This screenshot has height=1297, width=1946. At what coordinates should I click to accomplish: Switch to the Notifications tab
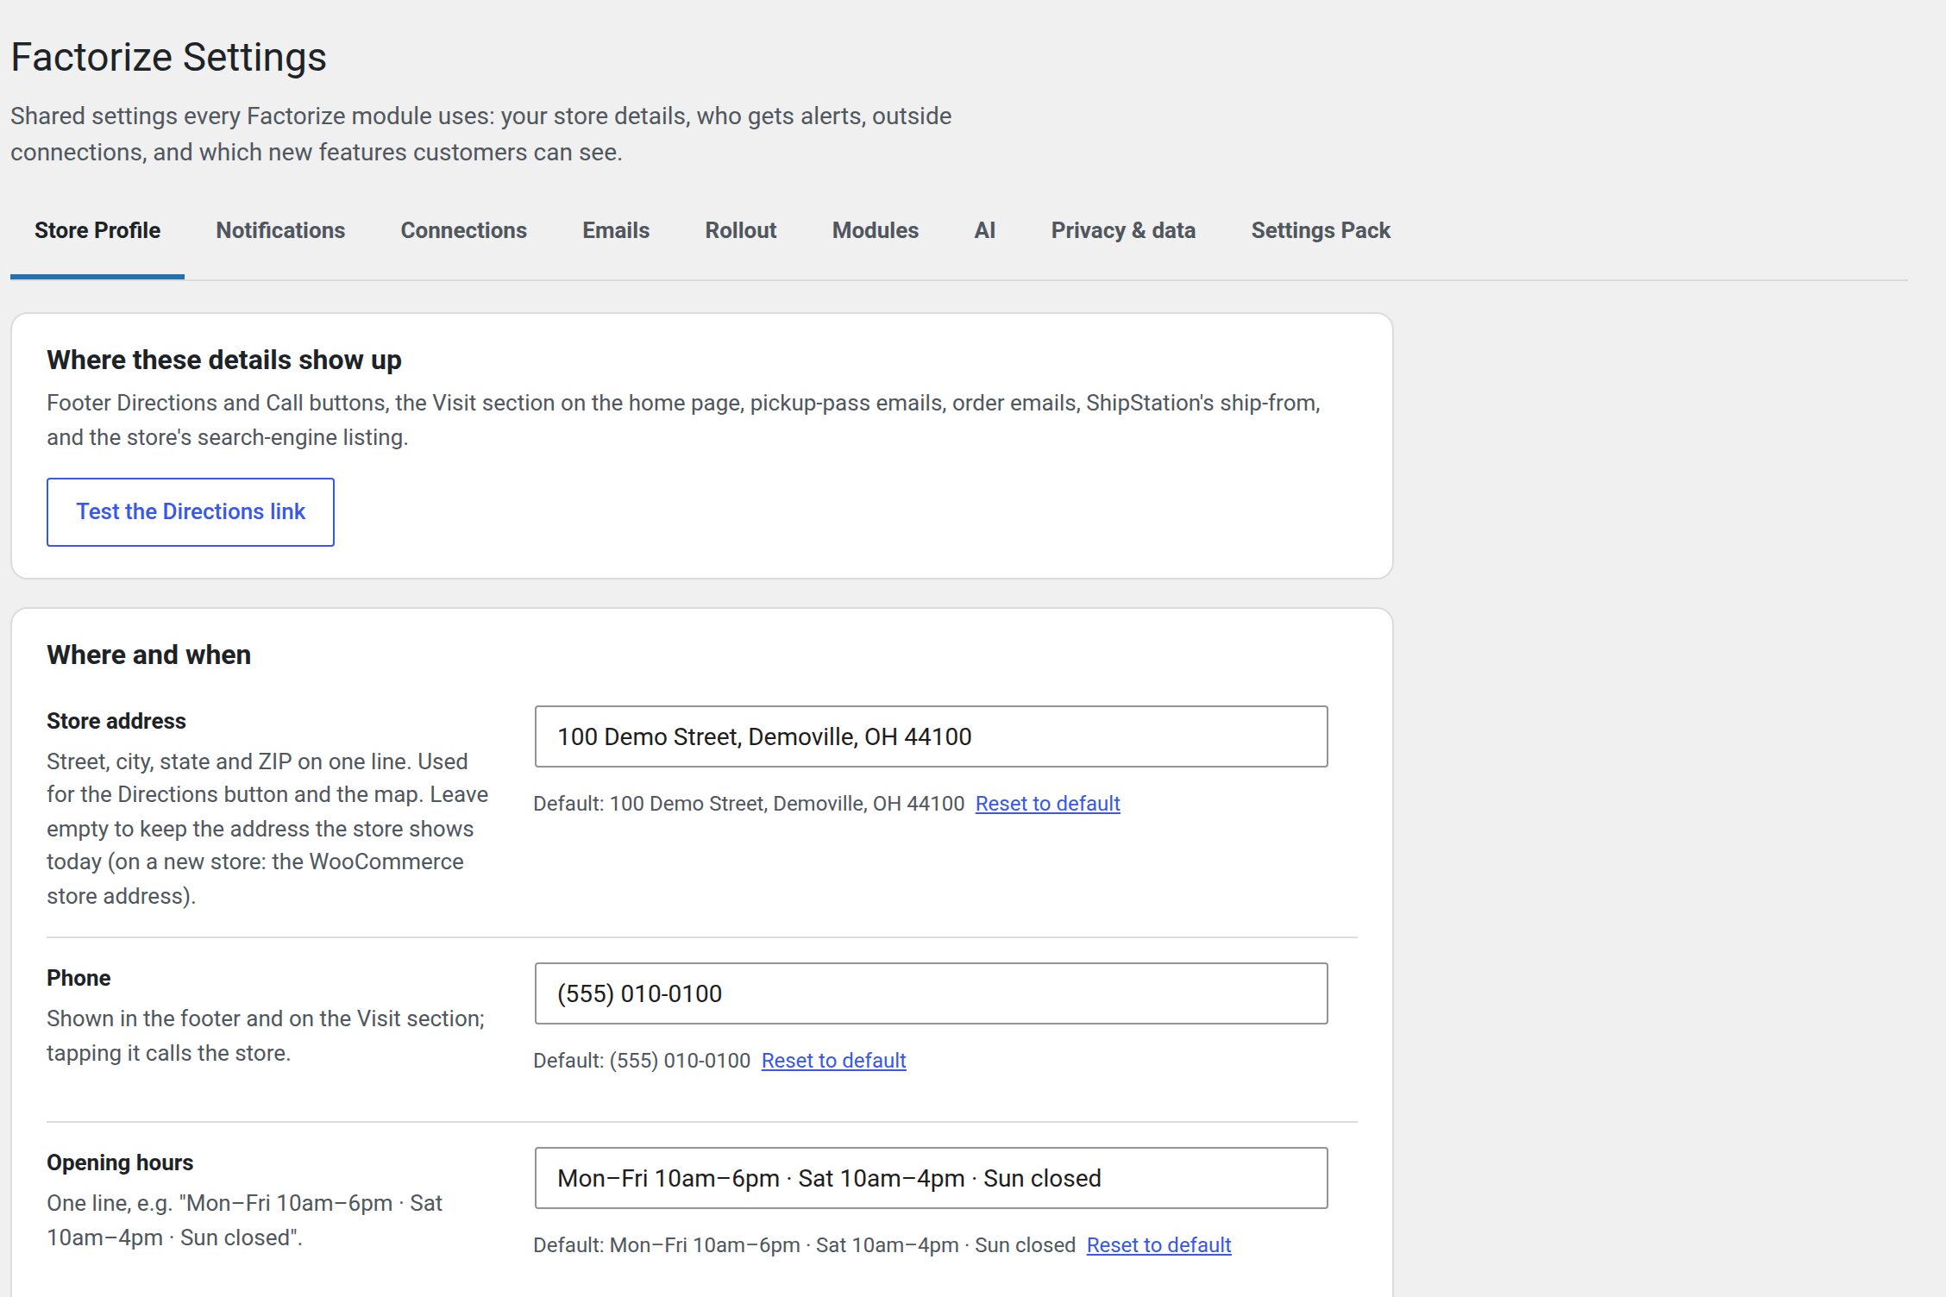pos(280,231)
